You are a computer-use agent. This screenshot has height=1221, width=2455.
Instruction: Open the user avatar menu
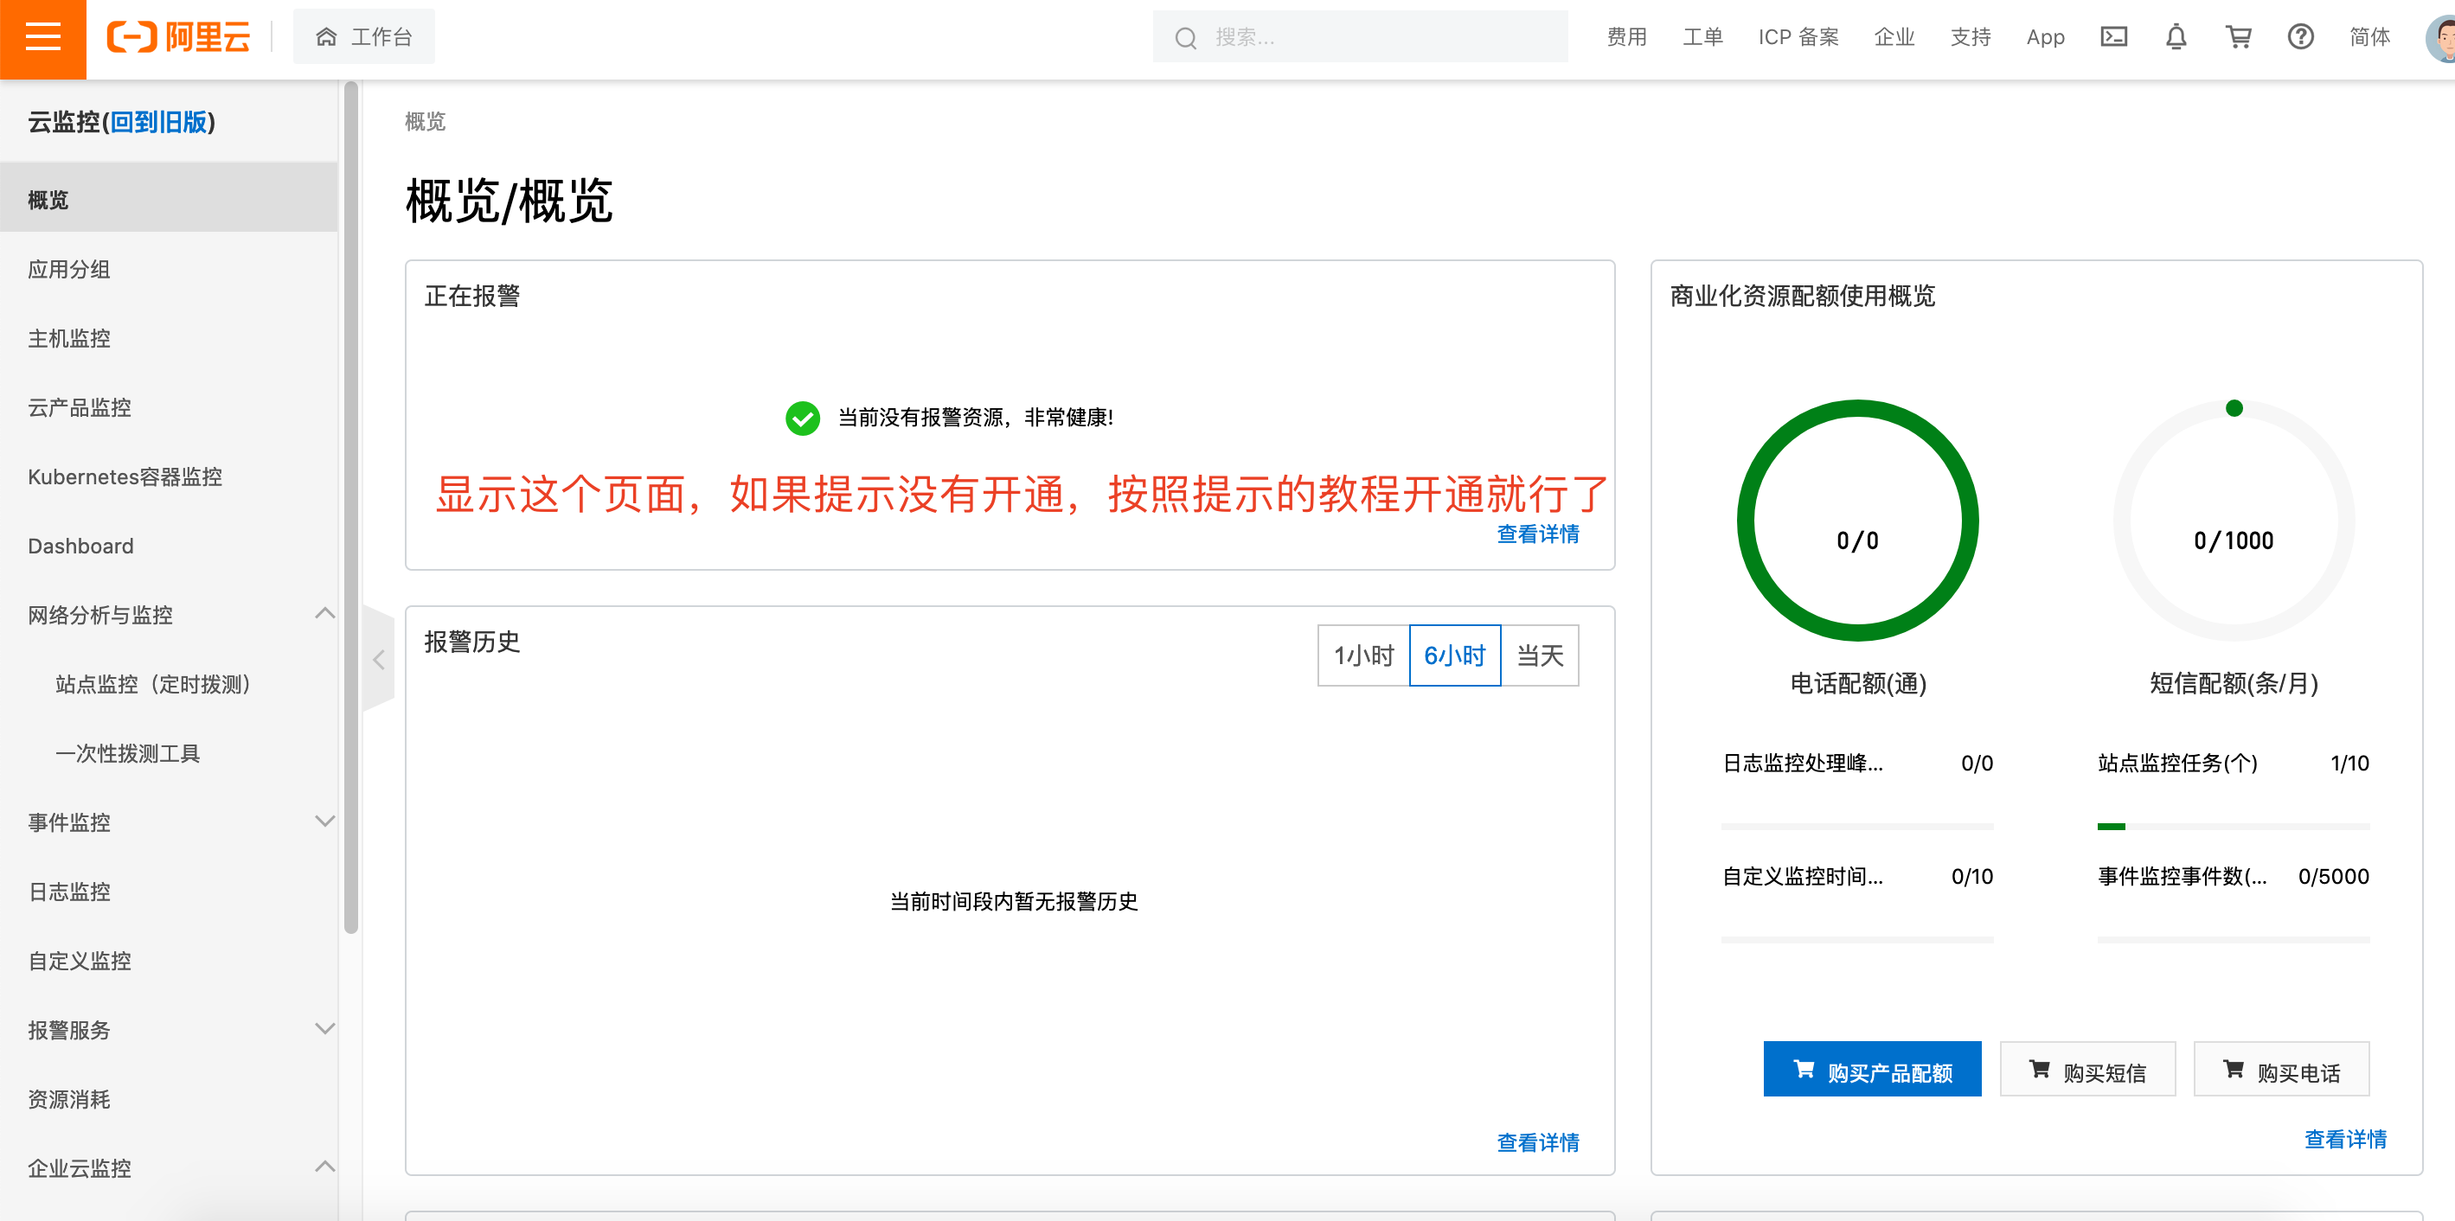(2442, 38)
